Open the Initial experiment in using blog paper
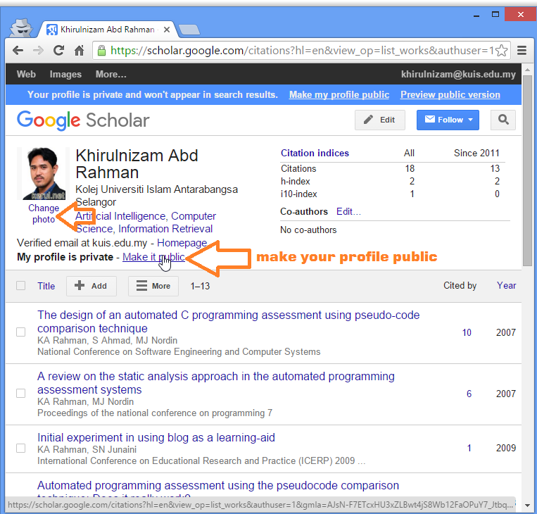537x514 pixels. [156, 437]
